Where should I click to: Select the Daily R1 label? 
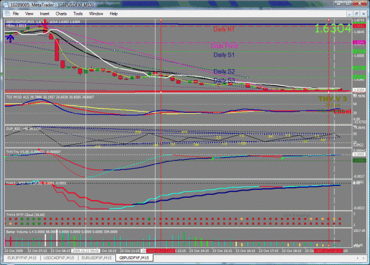click(224, 30)
